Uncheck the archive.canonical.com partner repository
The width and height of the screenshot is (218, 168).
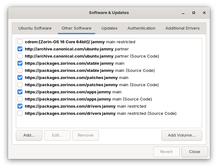pyautogui.click(x=20, y=49)
